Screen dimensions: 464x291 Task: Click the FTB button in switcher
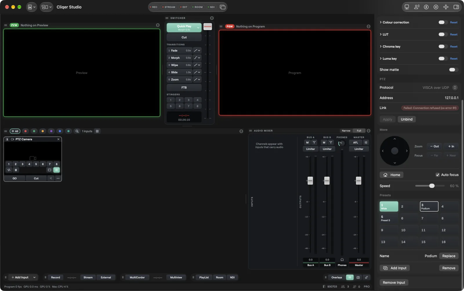tap(184, 88)
